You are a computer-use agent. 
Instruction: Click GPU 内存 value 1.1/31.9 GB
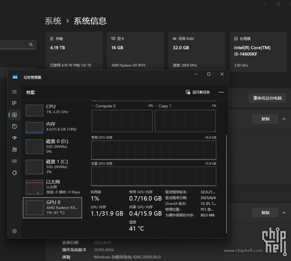(x=107, y=213)
